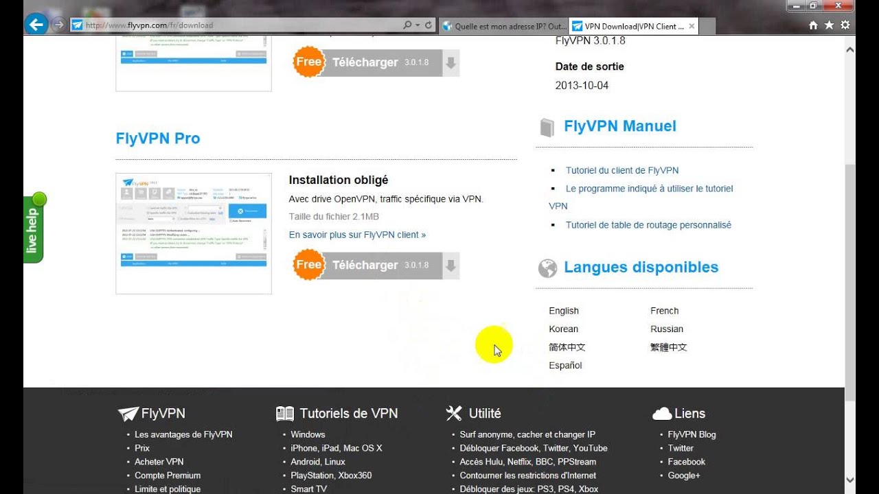Switch to the 'Quelle est mon adresse IP' tab
Image resolution: width=879 pixels, height=494 pixels.
click(503, 26)
